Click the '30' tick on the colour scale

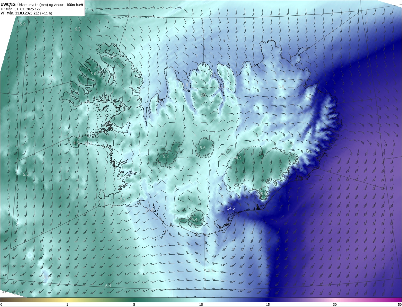pos(335,304)
